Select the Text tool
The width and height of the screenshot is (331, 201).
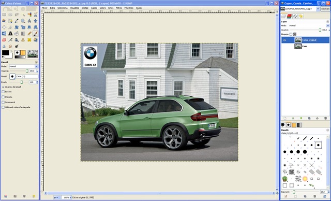tap(10, 33)
